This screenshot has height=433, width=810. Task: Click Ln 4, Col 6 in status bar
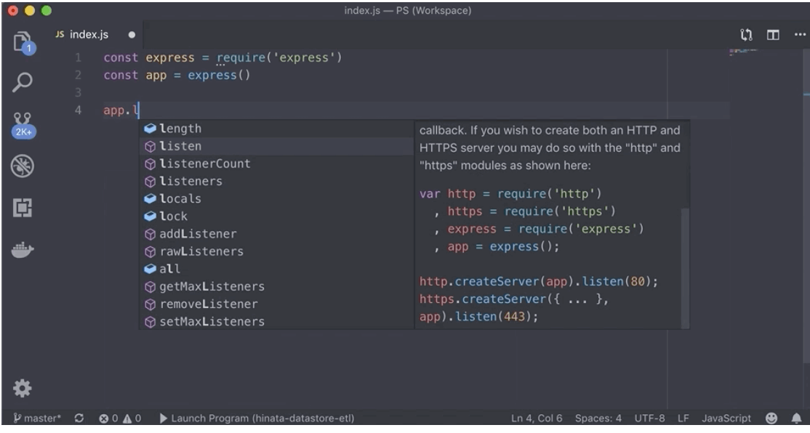point(536,418)
